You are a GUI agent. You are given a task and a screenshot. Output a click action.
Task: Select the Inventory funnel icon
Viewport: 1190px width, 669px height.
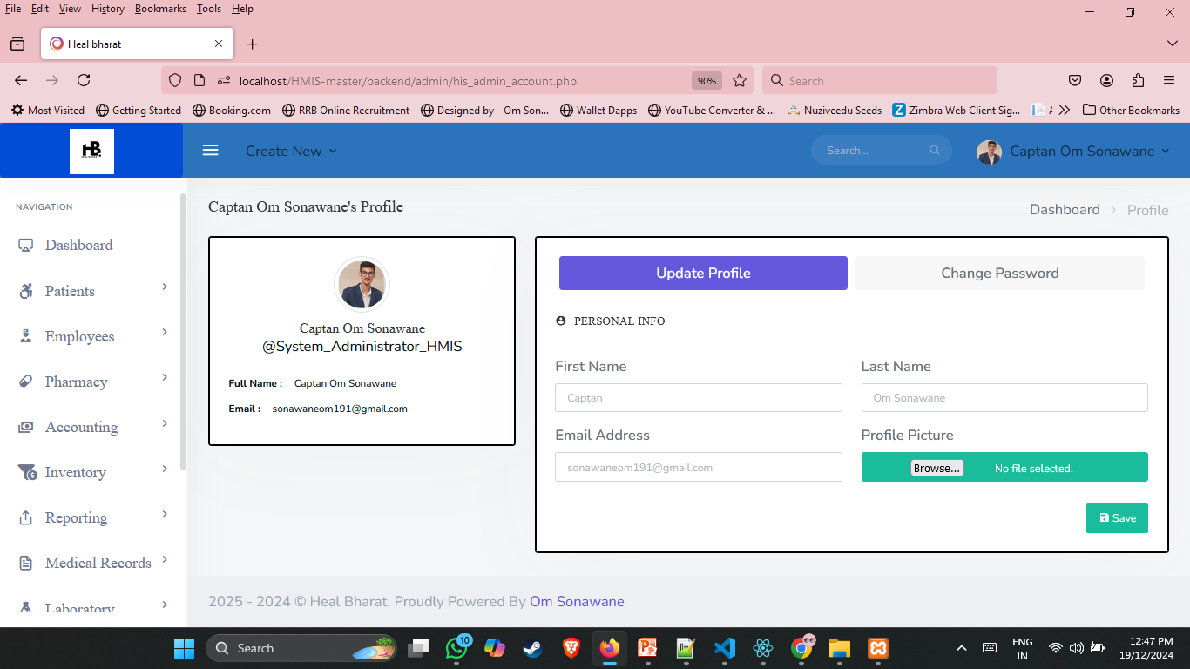(25, 472)
